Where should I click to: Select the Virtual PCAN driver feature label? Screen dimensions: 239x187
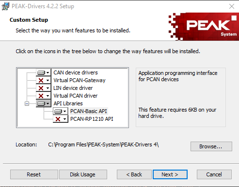[76, 96]
